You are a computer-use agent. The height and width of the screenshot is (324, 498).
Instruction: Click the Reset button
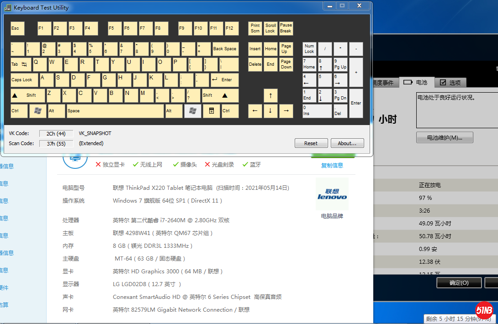311,143
